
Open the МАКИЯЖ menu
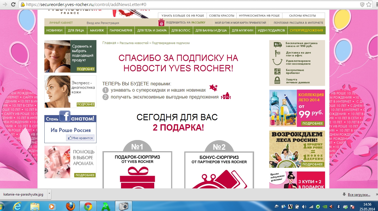point(97,30)
